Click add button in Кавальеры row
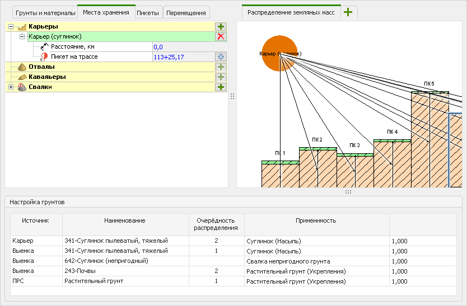This screenshot has width=467, height=306. point(221,77)
